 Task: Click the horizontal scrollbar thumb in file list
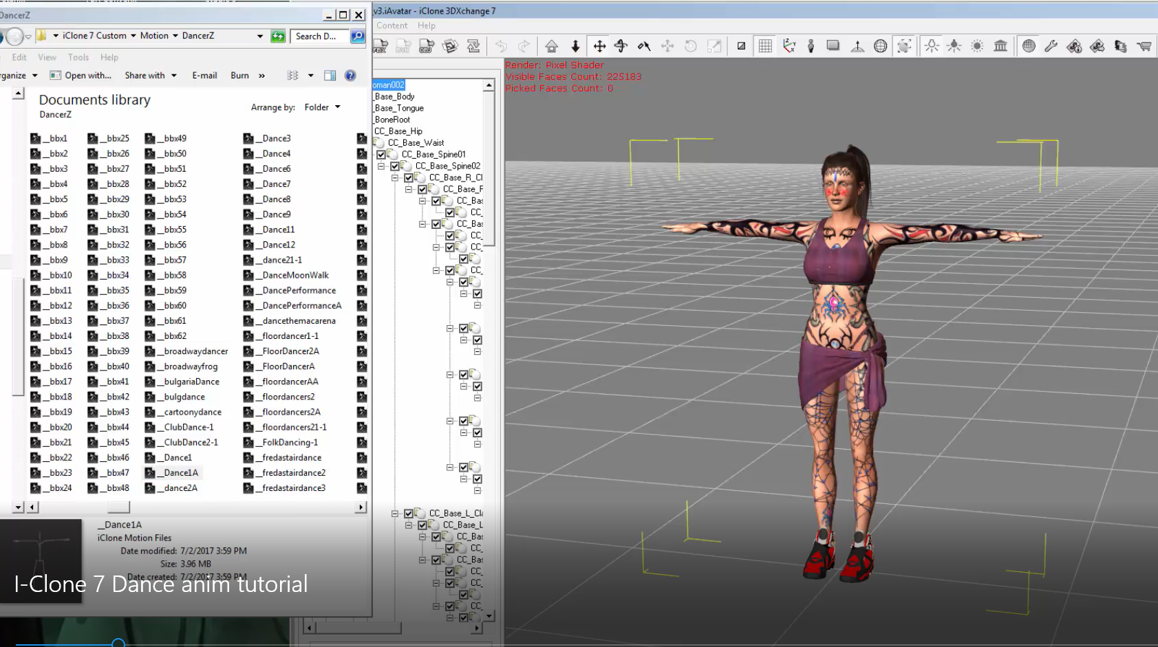118,507
